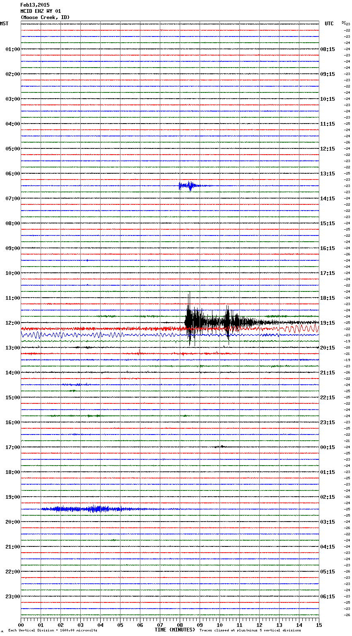Select the 21:00 MST hour label
This screenshot has height=636, width=352.
click(x=13, y=547)
